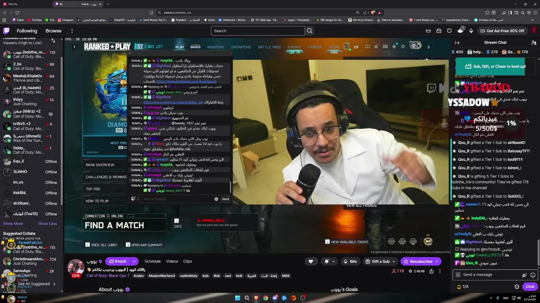Open the channel Schedule tab
Viewport: 540px width, 303px height.
tap(153, 261)
